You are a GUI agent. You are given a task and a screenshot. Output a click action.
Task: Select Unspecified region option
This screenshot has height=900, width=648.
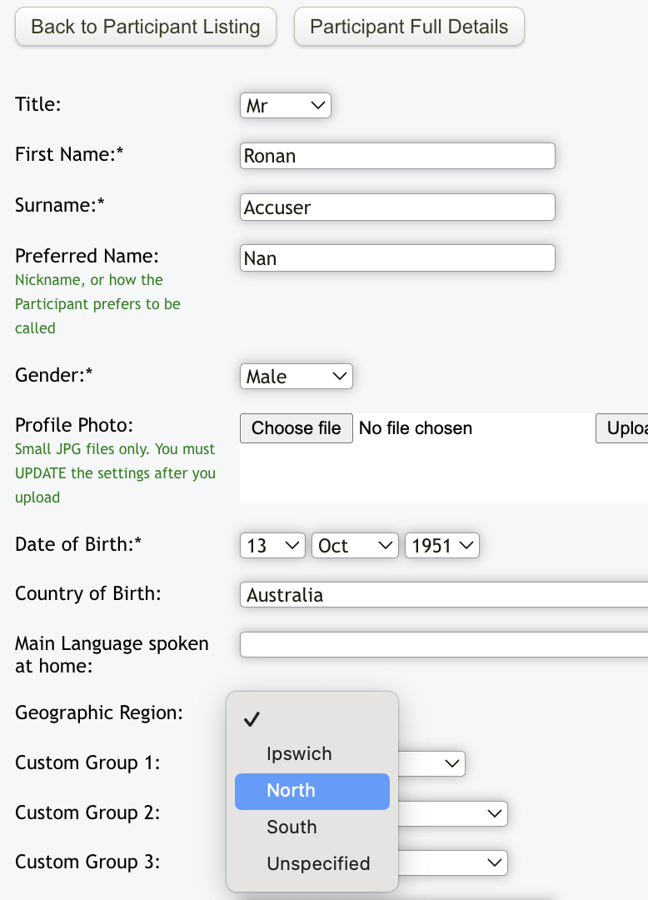pos(318,864)
